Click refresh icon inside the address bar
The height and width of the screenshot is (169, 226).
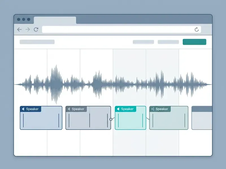(197, 30)
